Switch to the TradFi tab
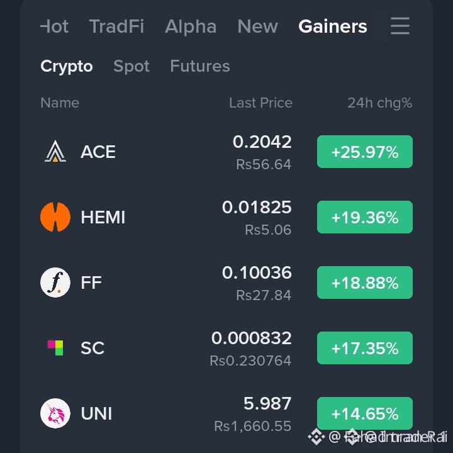Screen dimensions: 453x453 (x=116, y=26)
